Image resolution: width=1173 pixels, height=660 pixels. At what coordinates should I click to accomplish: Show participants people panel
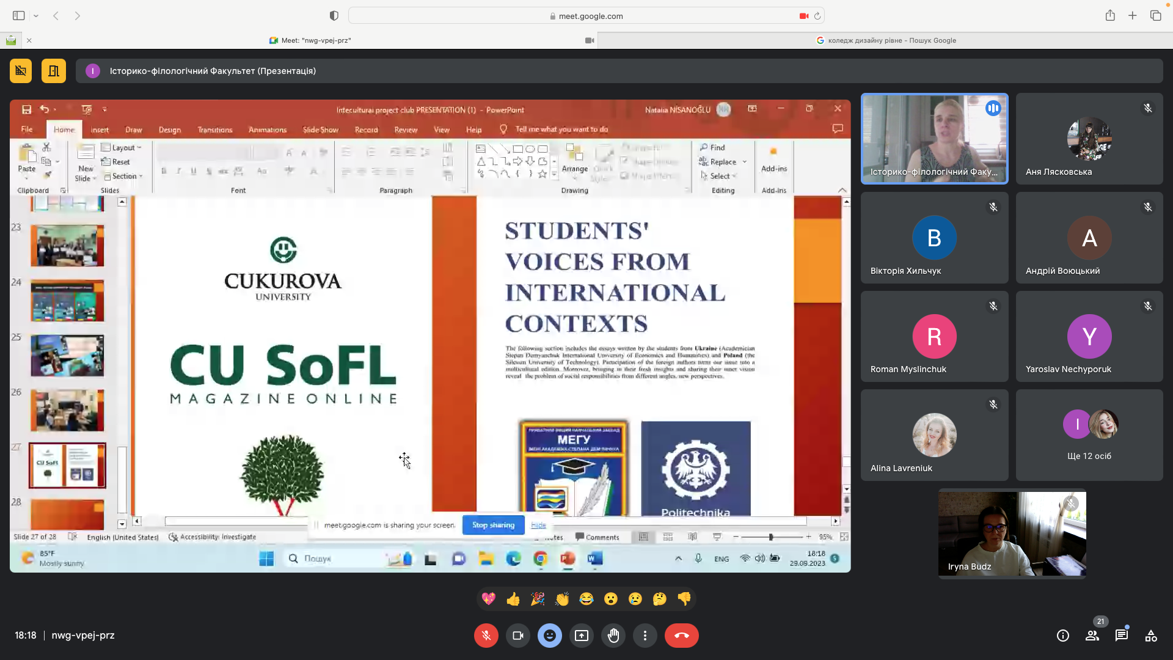click(1092, 636)
